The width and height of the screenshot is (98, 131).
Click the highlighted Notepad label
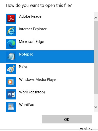coord(26,54)
